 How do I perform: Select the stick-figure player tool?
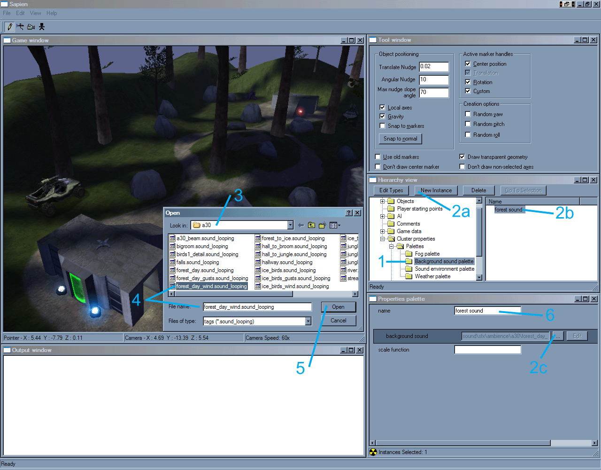42,27
